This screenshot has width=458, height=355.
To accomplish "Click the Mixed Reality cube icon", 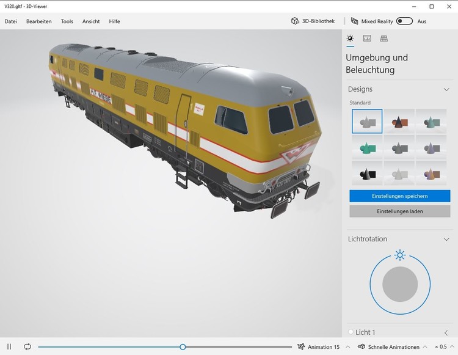I will click(x=354, y=21).
